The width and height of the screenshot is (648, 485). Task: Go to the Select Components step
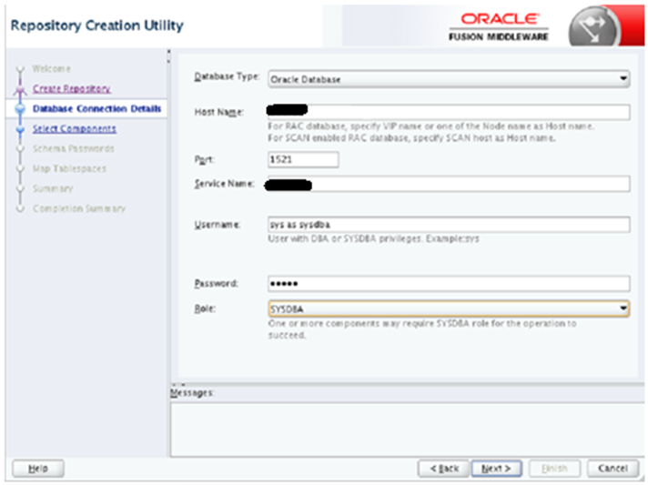coord(75,128)
